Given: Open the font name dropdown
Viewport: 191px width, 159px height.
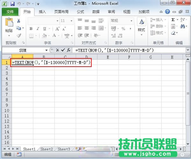Looking at the screenshot, I should [58, 21].
